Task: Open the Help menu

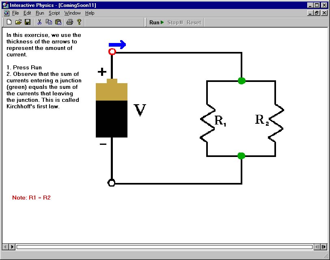Action: [90, 13]
